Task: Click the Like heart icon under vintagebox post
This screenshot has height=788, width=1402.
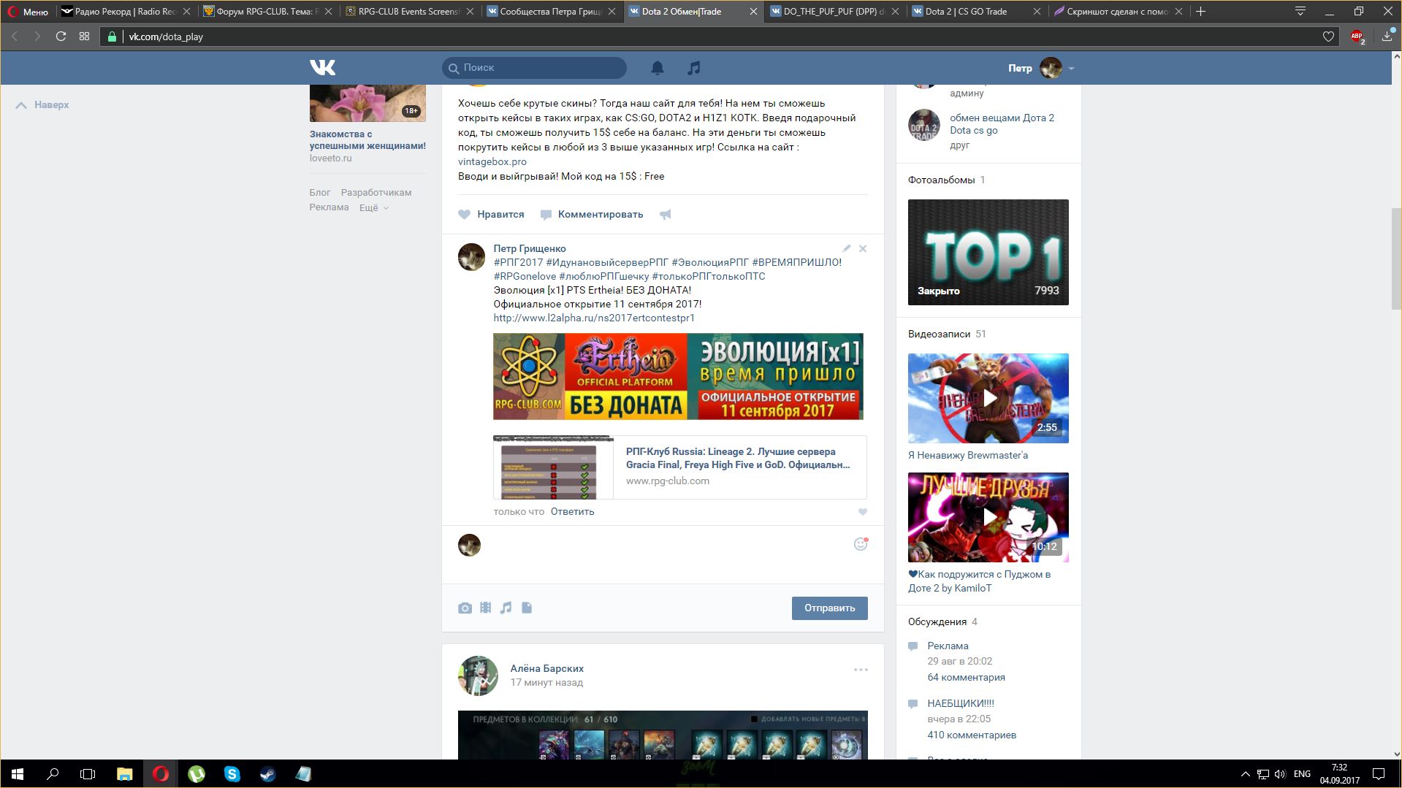Action: pyautogui.click(x=464, y=215)
